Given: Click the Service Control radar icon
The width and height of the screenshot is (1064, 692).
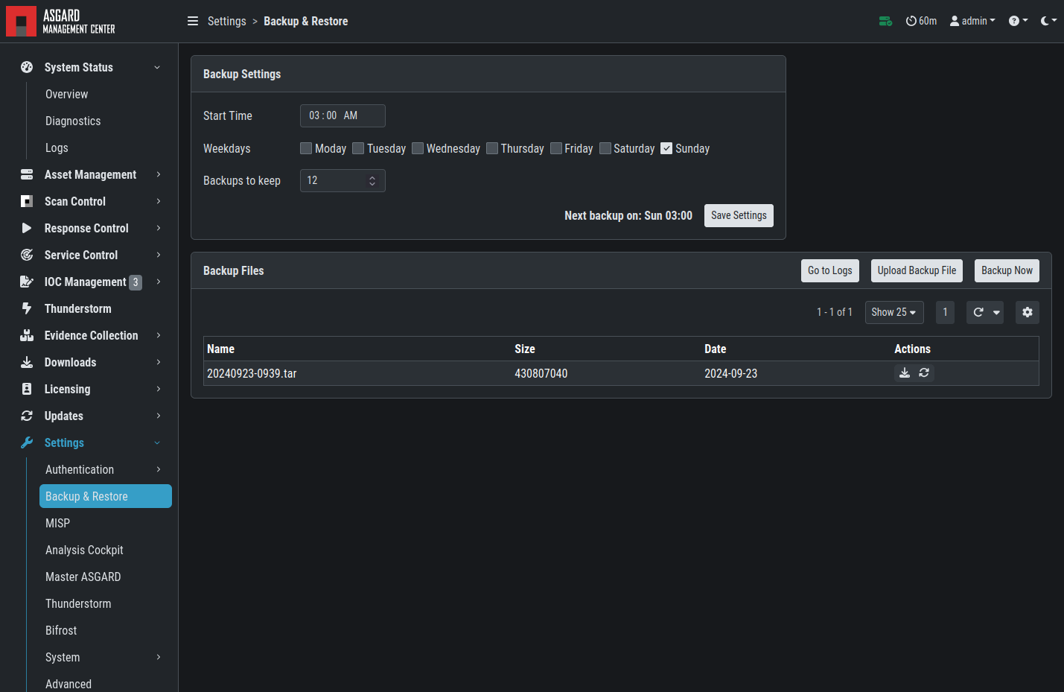Looking at the screenshot, I should [x=27, y=255].
